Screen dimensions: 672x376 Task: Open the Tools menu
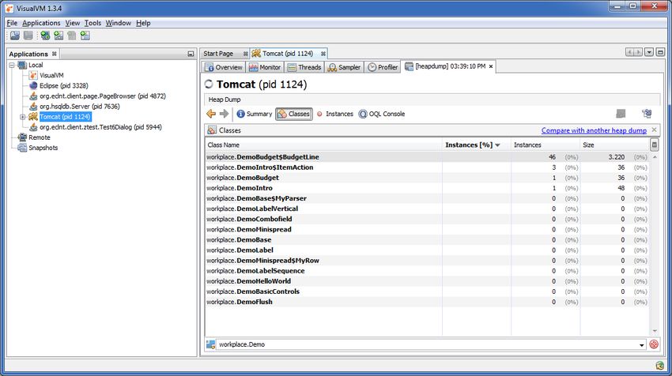92,23
